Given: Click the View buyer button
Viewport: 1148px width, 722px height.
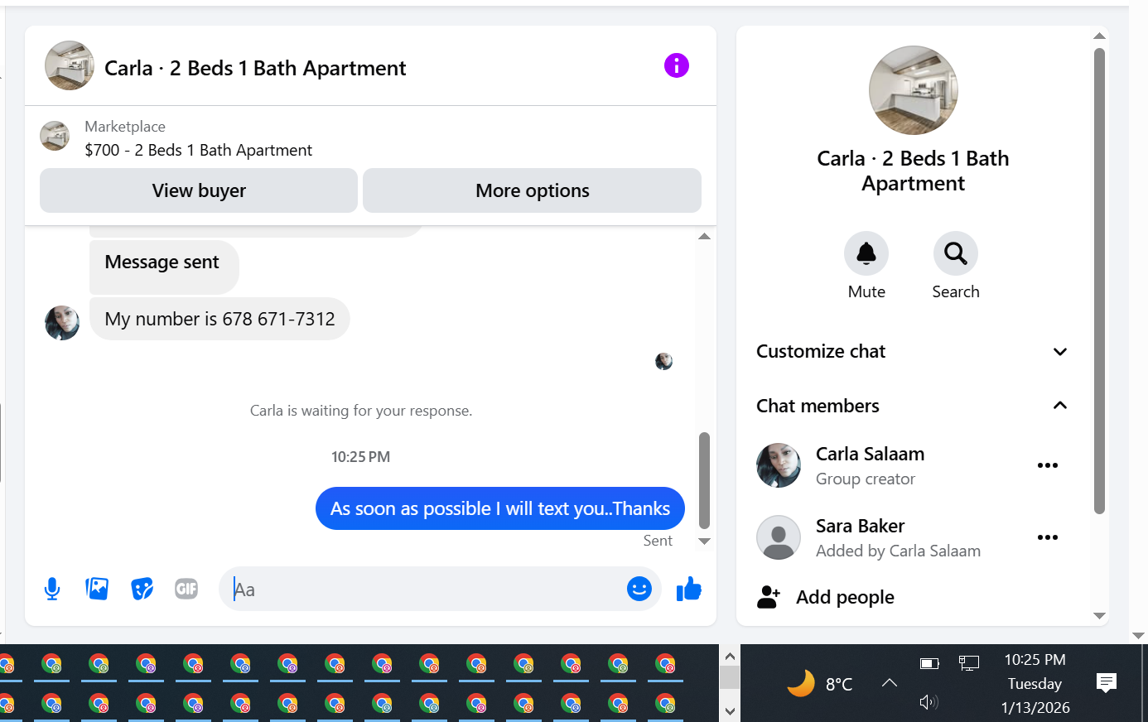Looking at the screenshot, I should tap(199, 190).
